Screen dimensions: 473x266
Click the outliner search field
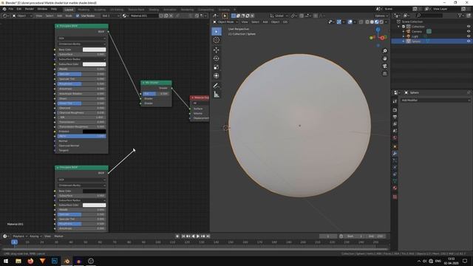[429, 16]
